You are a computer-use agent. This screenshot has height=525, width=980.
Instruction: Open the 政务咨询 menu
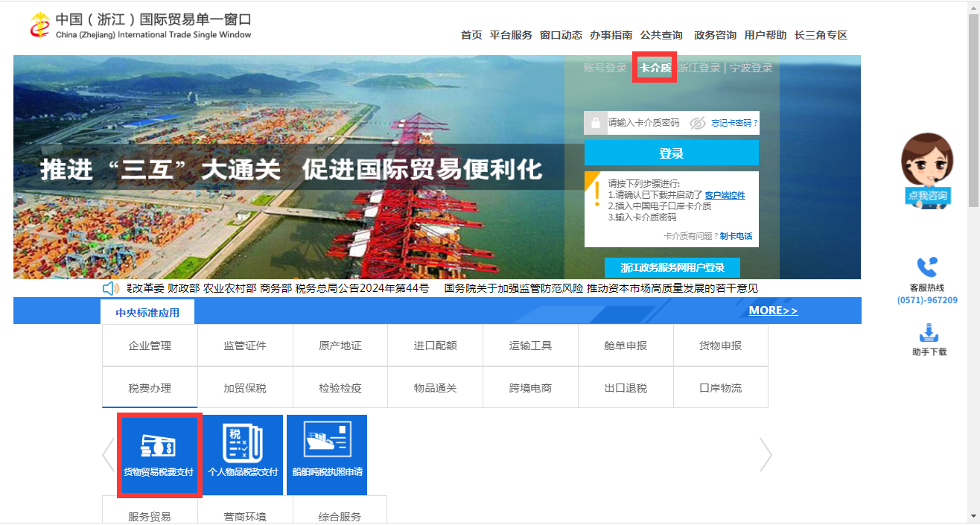pyautogui.click(x=715, y=35)
